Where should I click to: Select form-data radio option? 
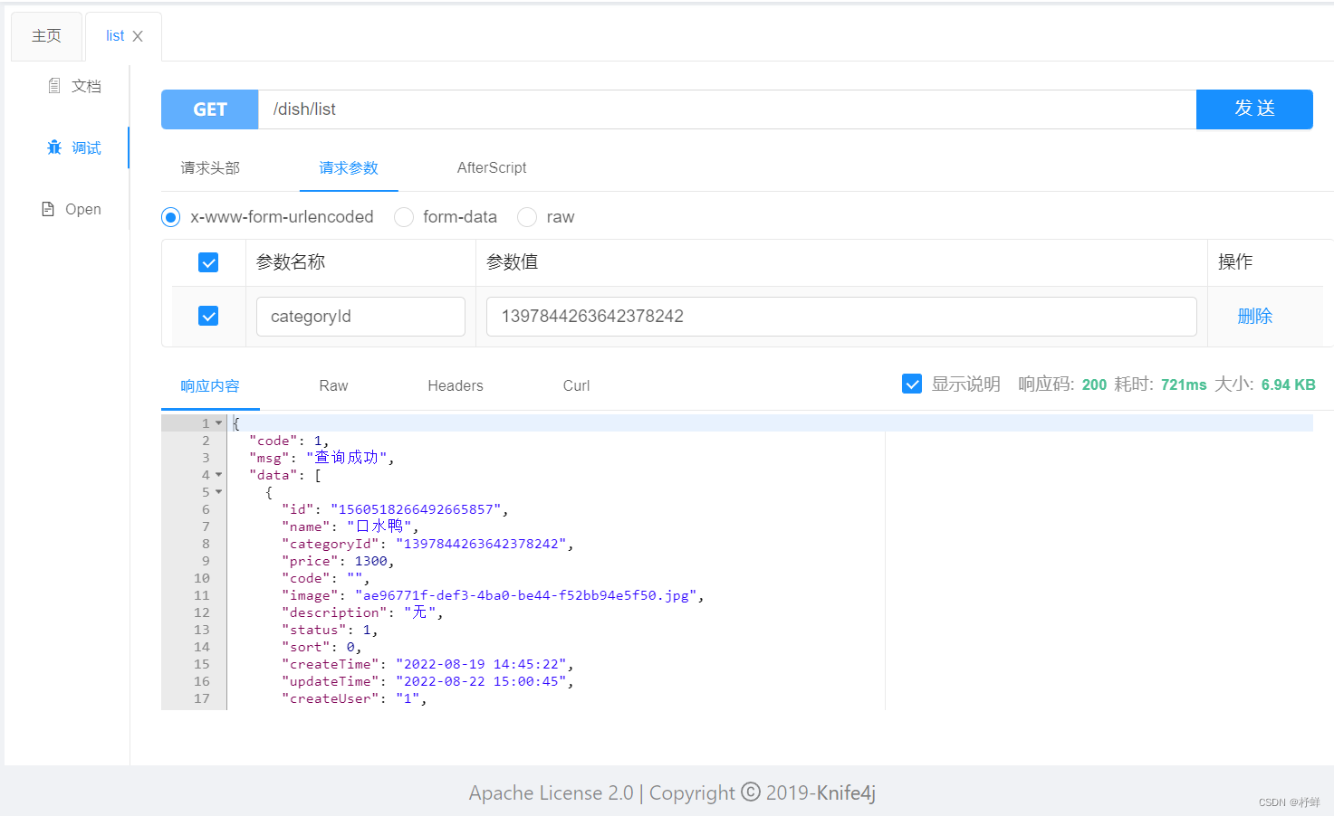point(404,217)
